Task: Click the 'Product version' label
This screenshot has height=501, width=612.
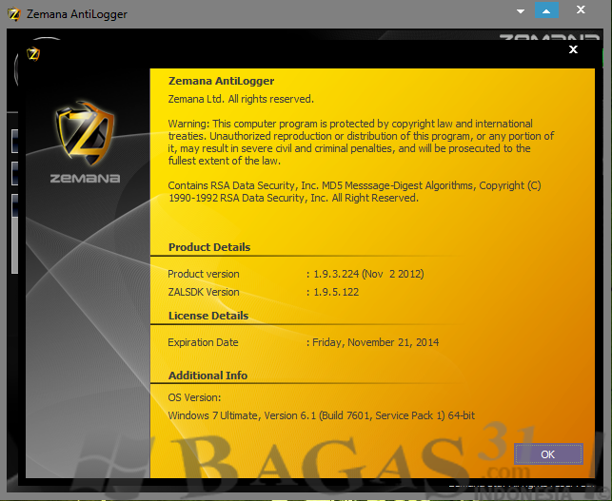Action: [204, 274]
